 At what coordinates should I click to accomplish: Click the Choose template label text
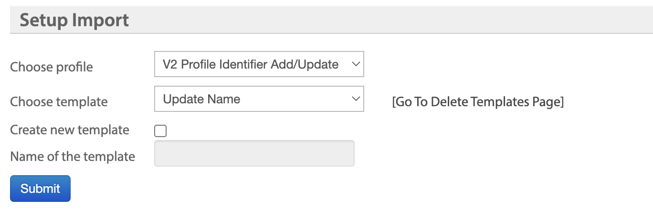[x=59, y=102]
